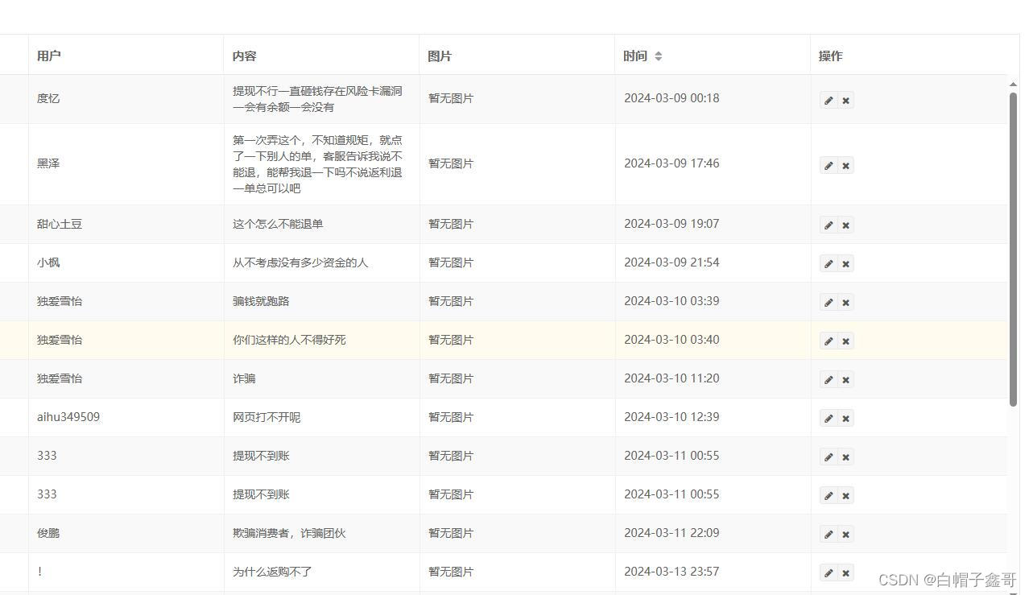The width and height of the screenshot is (1029, 595).
Task: Select the username "!" in last row
Action: click(x=39, y=572)
